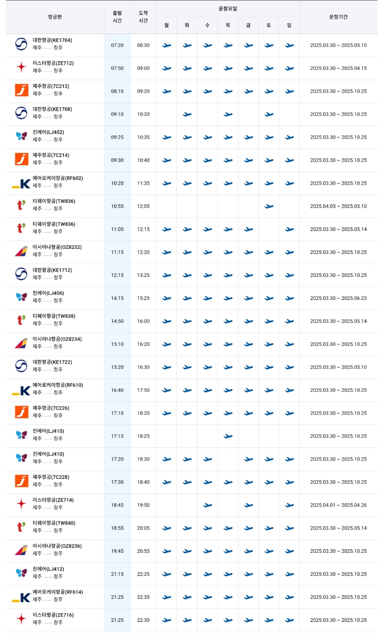Open flight name 대한항공(KE1712)

coord(52,270)
